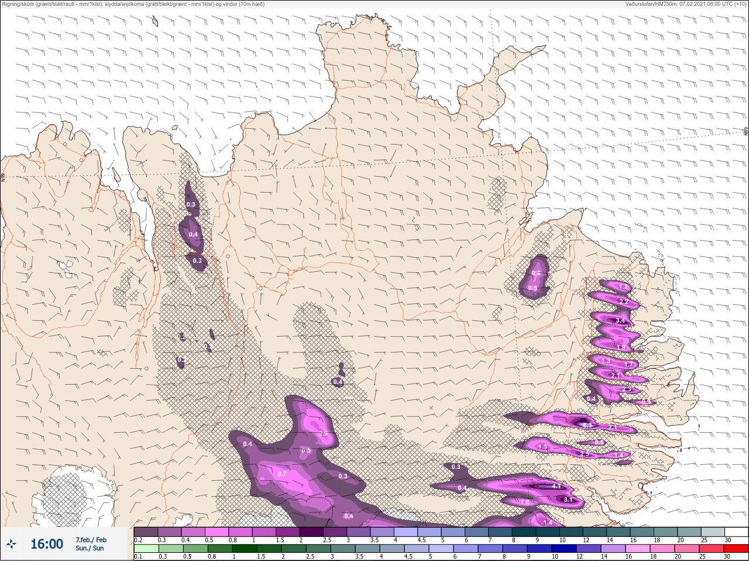Click the '3.4' precipitation value on map

click(x=621, y=321)
